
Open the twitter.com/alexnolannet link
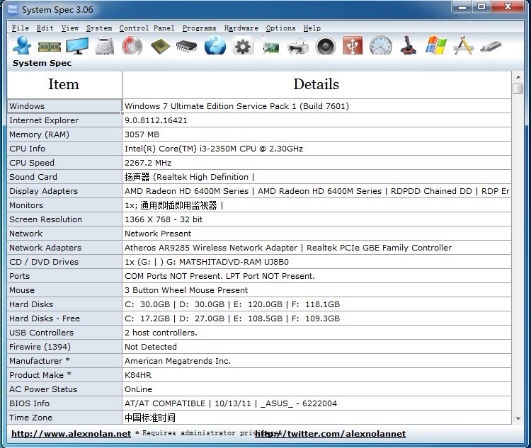click(331, 434)
